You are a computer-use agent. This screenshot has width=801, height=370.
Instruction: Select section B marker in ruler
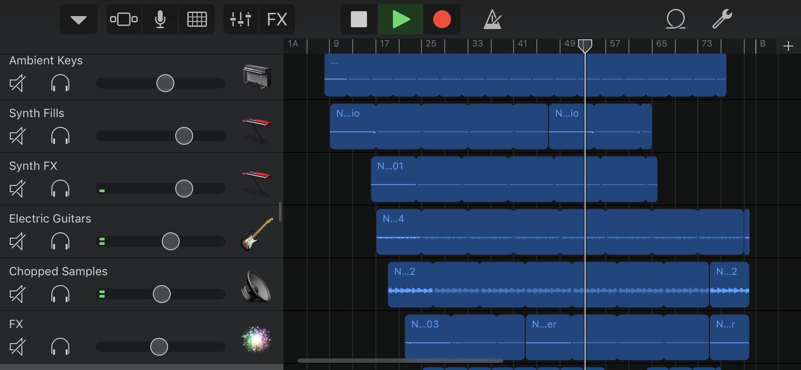click(763, 44)
